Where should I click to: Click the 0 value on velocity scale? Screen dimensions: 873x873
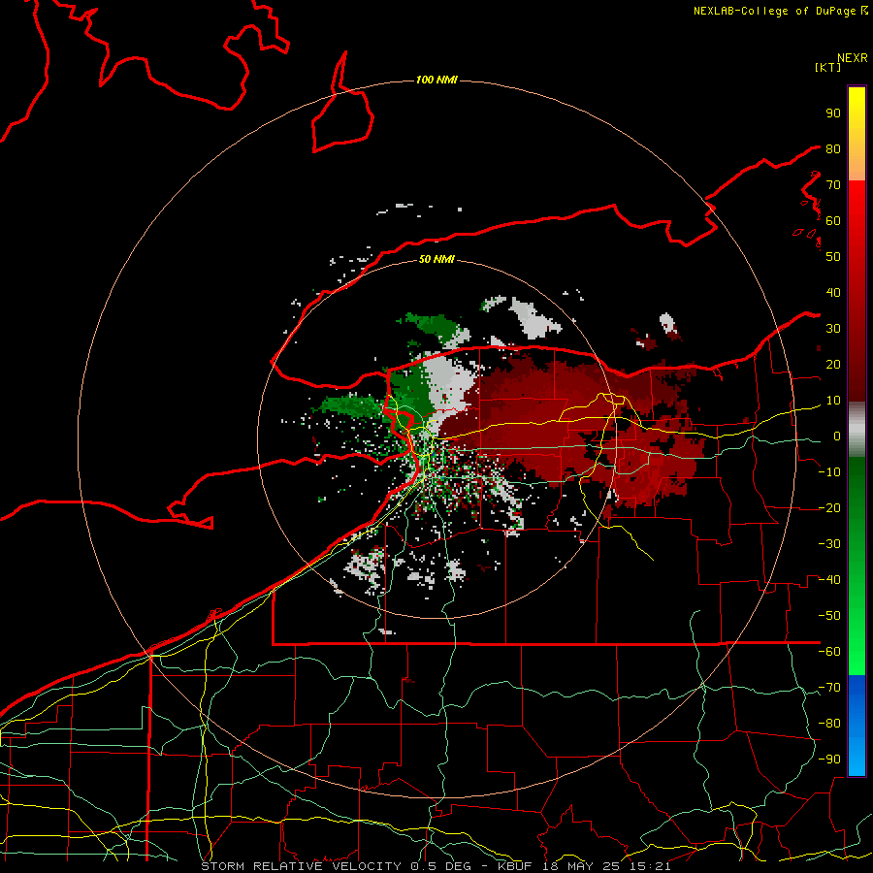tap(837, 436)
